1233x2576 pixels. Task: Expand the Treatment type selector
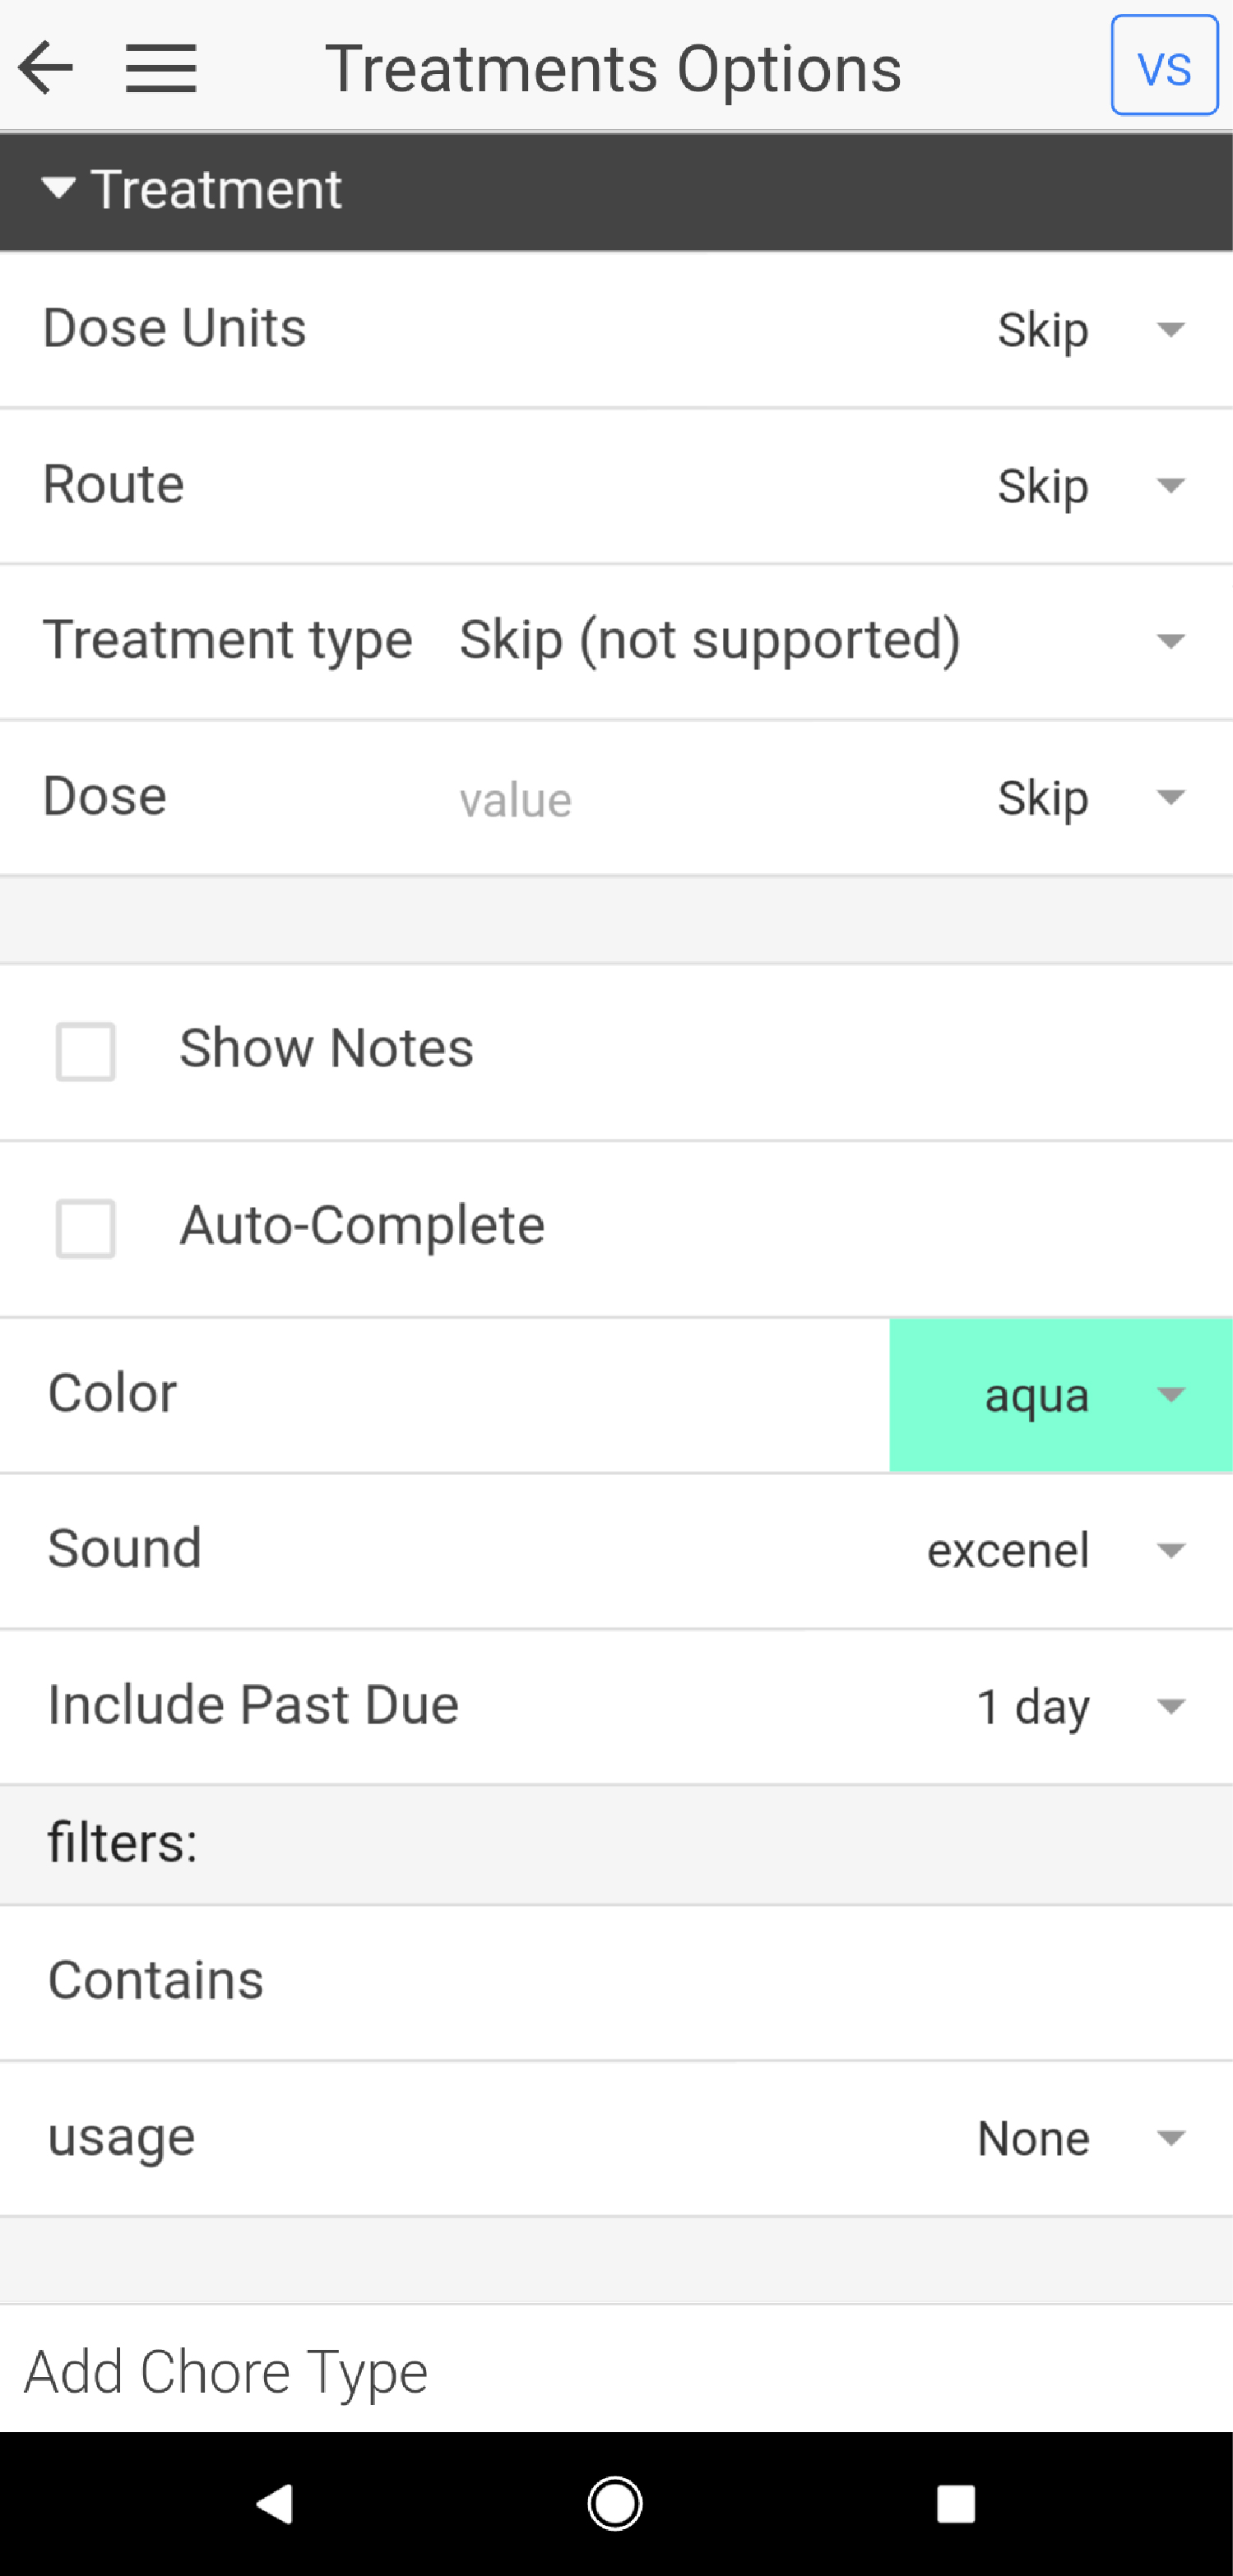820,640
